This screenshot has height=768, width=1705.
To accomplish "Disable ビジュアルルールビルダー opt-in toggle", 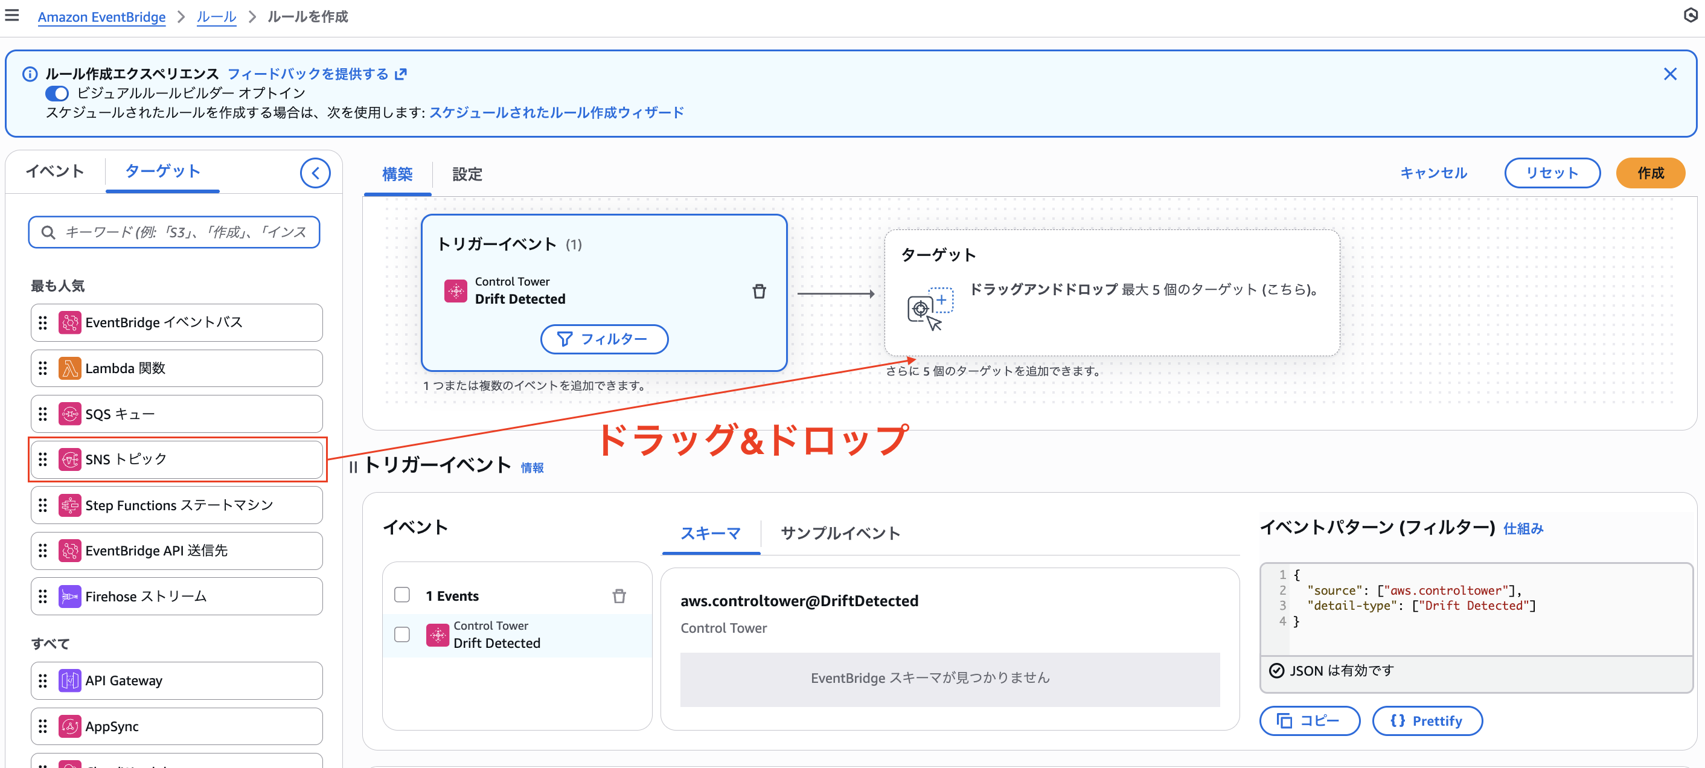I will click(x=57, y=94).
